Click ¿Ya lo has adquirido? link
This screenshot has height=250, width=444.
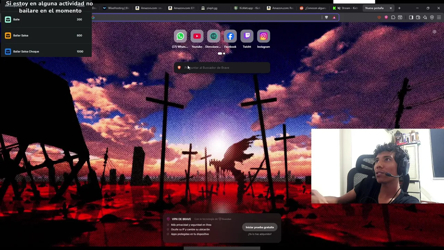pyautogui.click(x=260, y=234)
